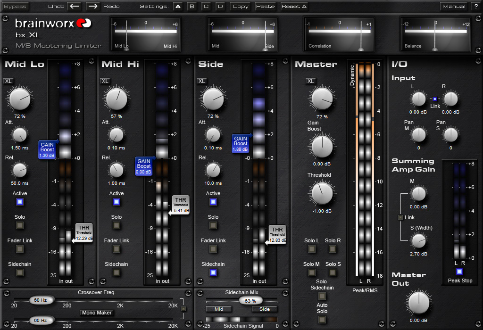Toggle Auto Solo
The image size is (483, 330).
(x=322, y=320)
